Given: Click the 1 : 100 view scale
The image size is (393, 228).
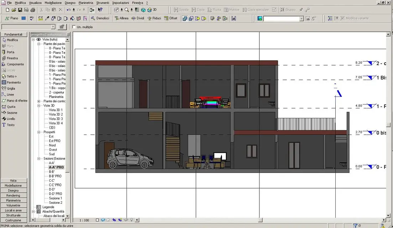Looking at the screenshot, I should [84, 220].
